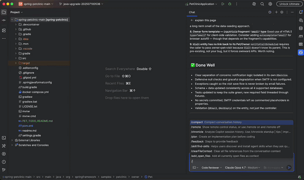
Task: Open the GitHub Copilot chat icon
Action: click(301, 52)
